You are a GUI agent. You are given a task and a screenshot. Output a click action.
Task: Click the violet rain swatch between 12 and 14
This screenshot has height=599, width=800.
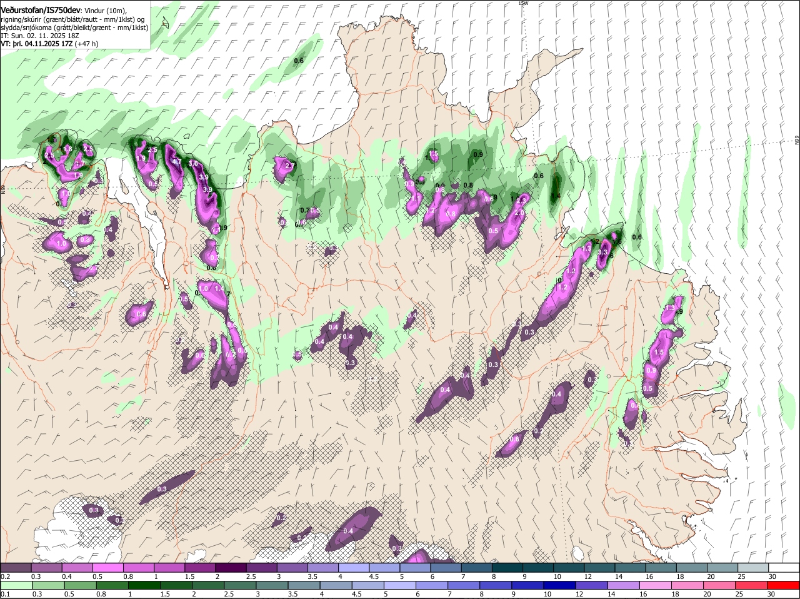[591, 585]
